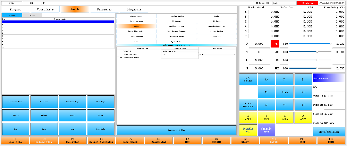The width and height of the screenshot is (347, 146).
Task: Click the Move/Position button
Action: (x=329, y=132)
